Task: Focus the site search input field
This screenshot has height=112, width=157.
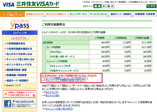Action: click(x=131, y=6)
